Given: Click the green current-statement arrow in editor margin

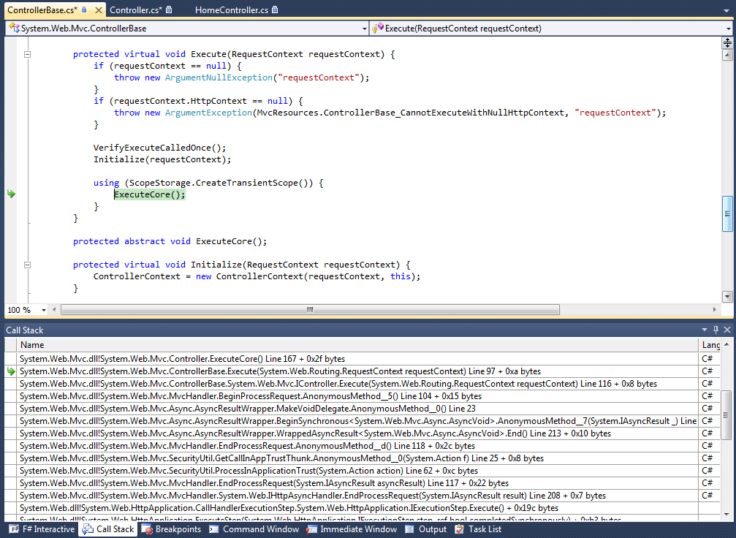Looking at the screenshot, I should coord(11,194).
